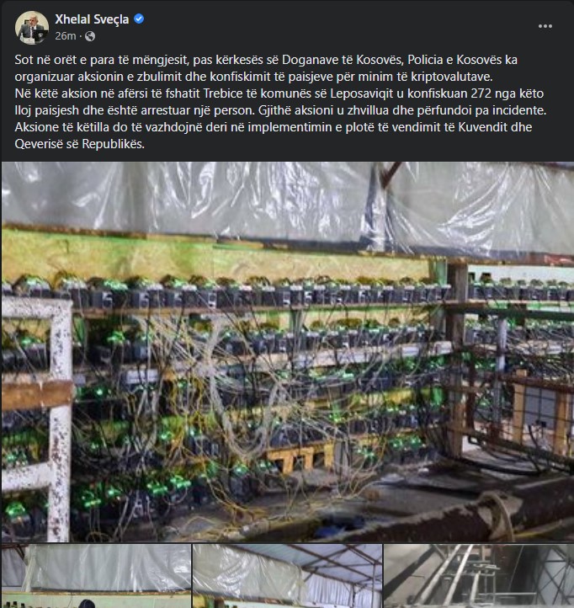Open the bottom-right photo thumbnail
This screenshot has width=574, height=608.
(x=479, y=576)
